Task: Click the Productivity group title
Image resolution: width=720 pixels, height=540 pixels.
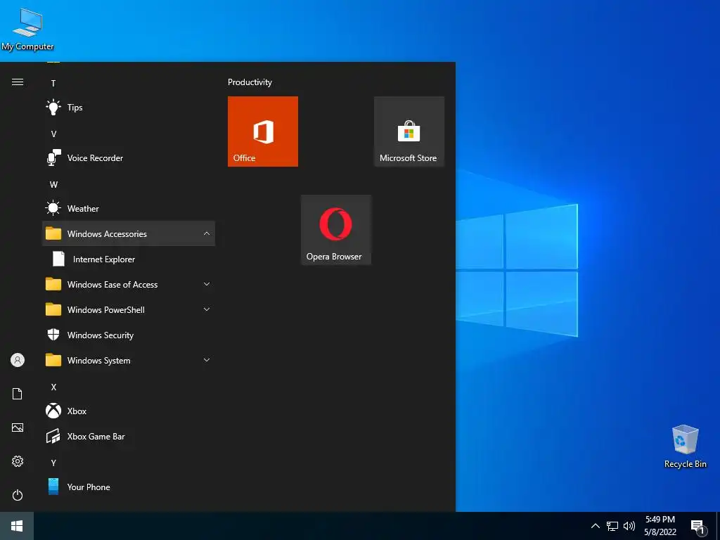Action: coord(250,82)
